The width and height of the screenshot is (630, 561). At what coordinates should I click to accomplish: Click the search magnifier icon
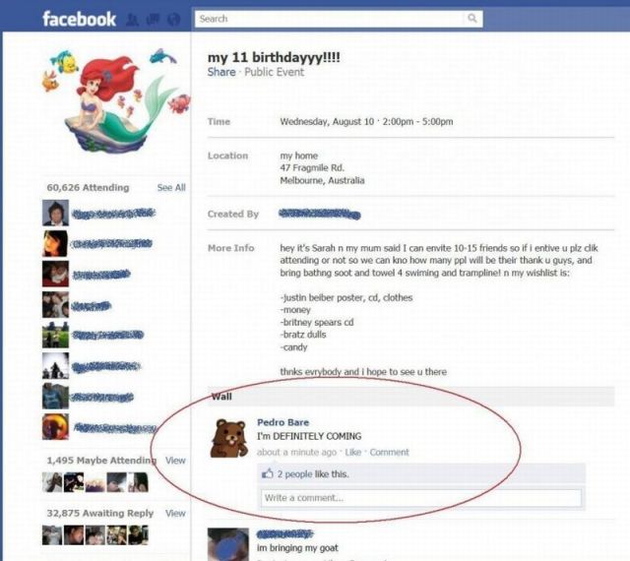472,18
